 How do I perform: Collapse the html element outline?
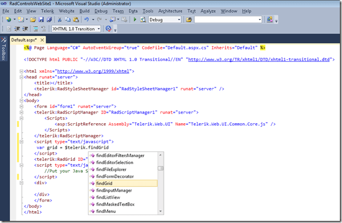[21, 71]
